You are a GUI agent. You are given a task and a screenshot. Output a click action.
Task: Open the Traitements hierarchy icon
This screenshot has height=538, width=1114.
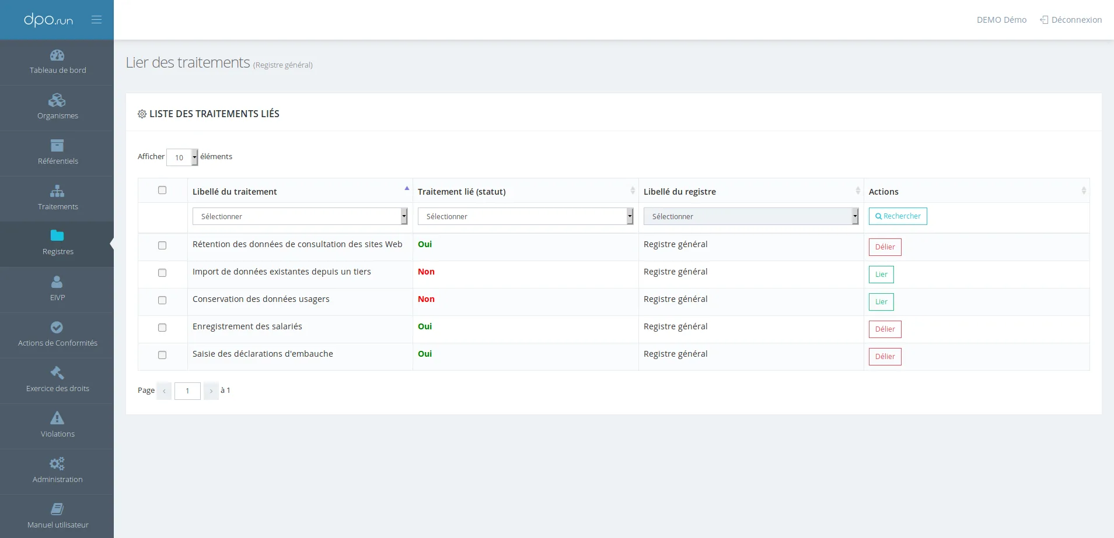[x=57, y=191]
